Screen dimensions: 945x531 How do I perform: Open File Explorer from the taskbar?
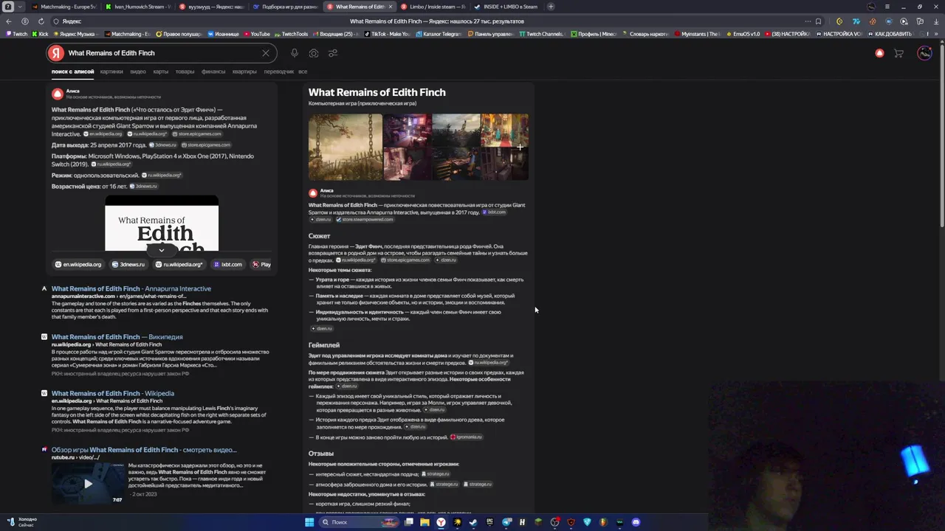tap(425, 522)
